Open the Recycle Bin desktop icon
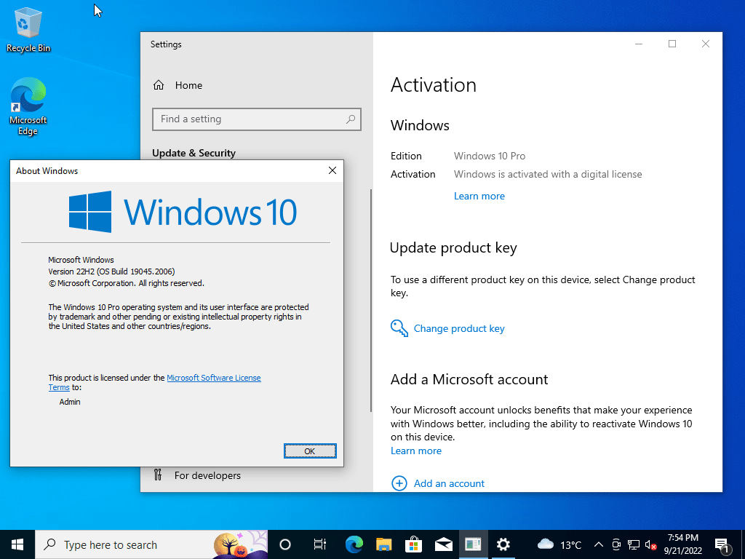745x559 pixels. [28, 30]
